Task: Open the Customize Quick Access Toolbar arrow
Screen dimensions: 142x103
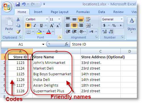Action: pos(44,4)
